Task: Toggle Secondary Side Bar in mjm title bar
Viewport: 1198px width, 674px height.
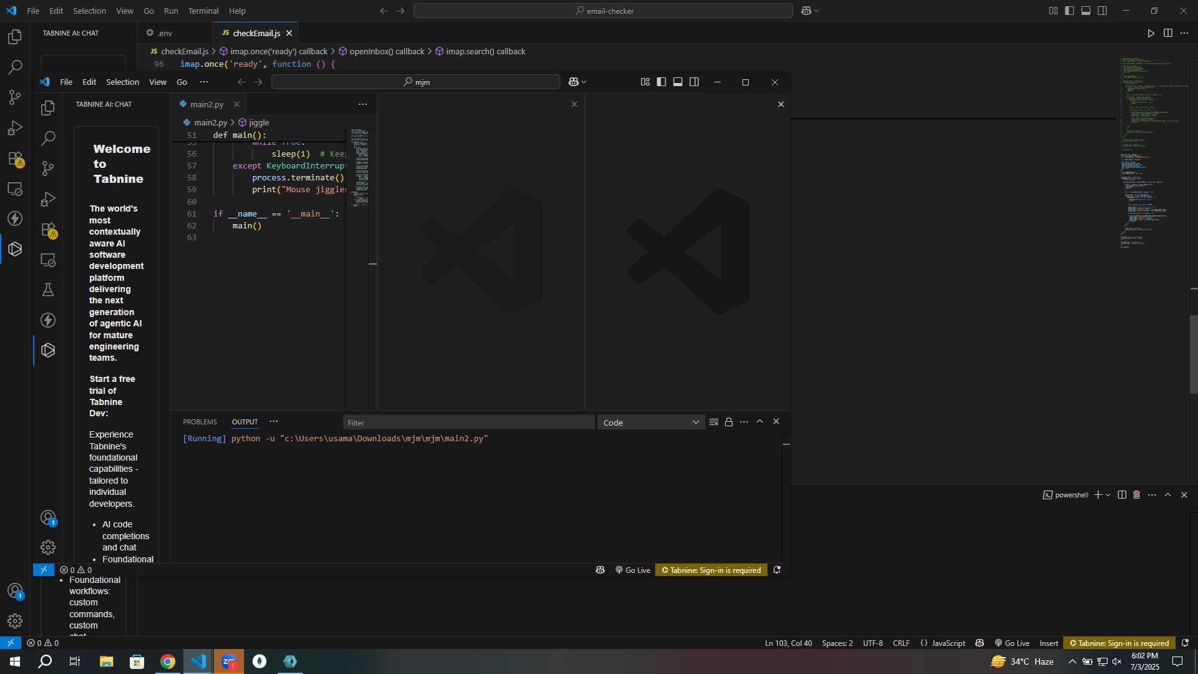Action: 694,82
